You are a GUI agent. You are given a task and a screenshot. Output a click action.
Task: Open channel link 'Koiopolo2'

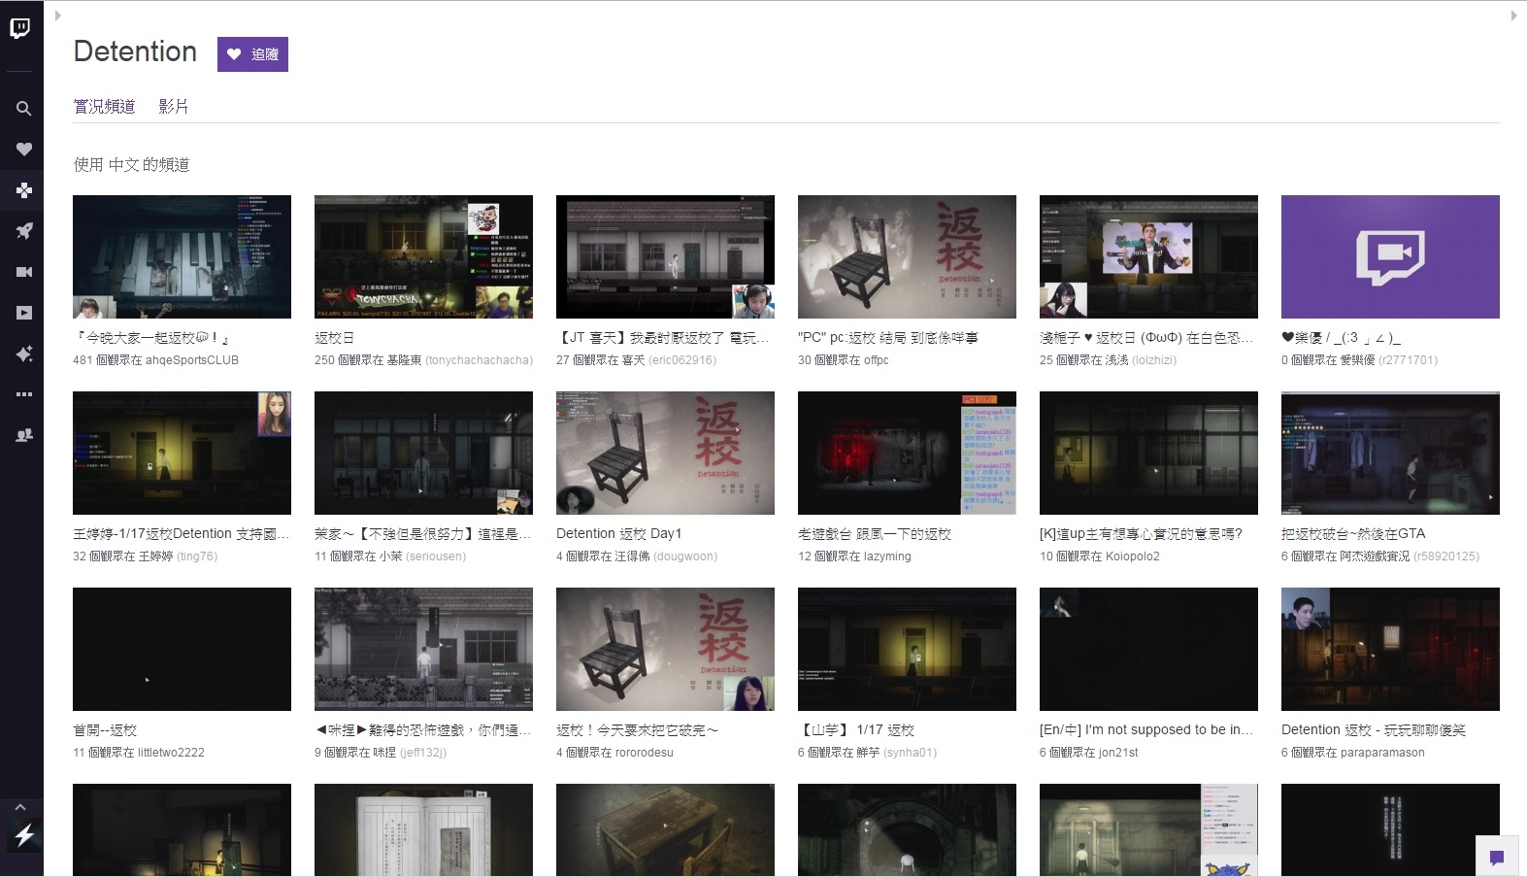click(1132, 557)
